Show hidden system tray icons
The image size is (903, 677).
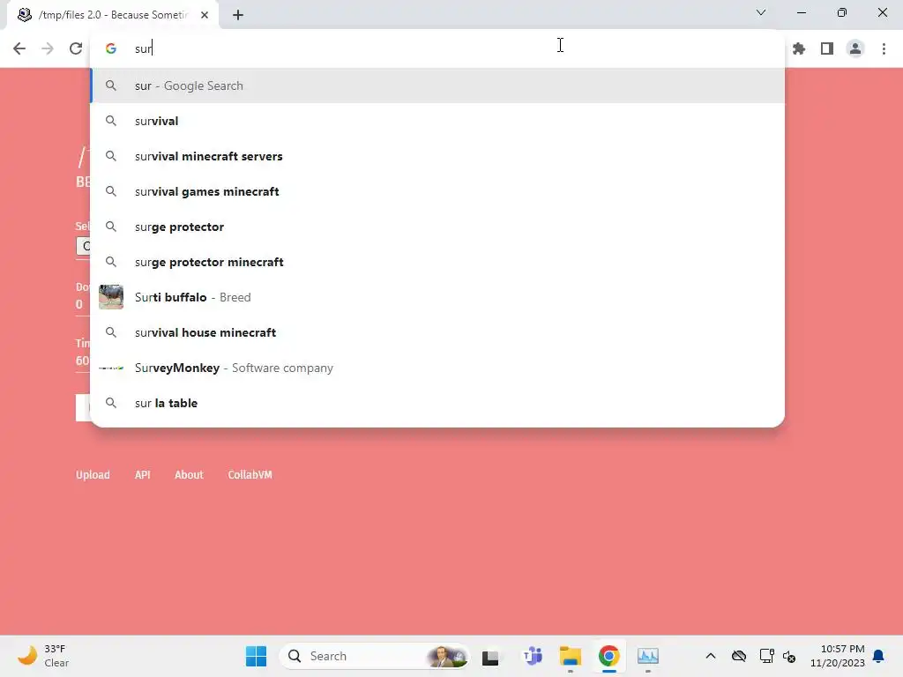point(711,656)
